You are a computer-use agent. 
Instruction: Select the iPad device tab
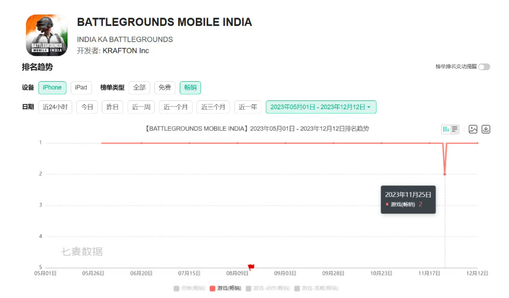click(81, 87)
